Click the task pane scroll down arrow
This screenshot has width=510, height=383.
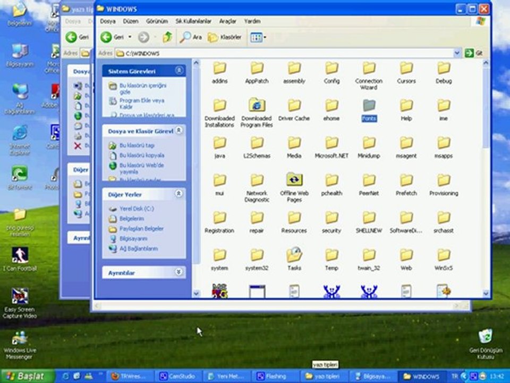tap(196, 294)
